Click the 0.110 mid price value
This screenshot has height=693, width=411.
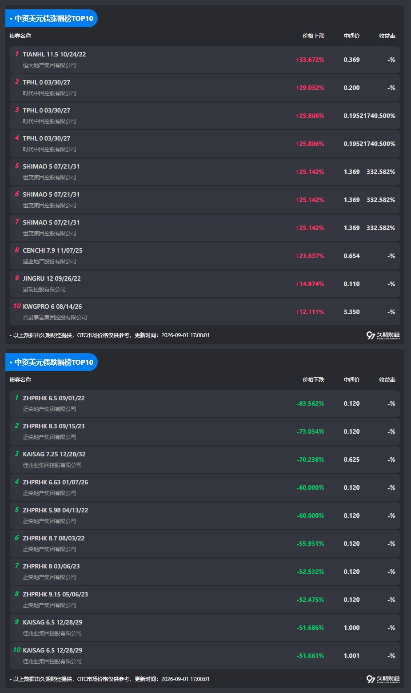click(x=351, y=284)
